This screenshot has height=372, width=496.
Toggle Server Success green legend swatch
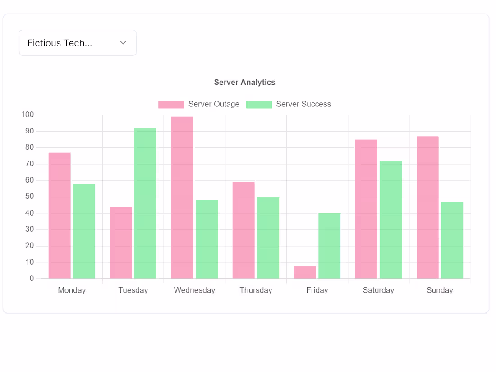point(259,105)
